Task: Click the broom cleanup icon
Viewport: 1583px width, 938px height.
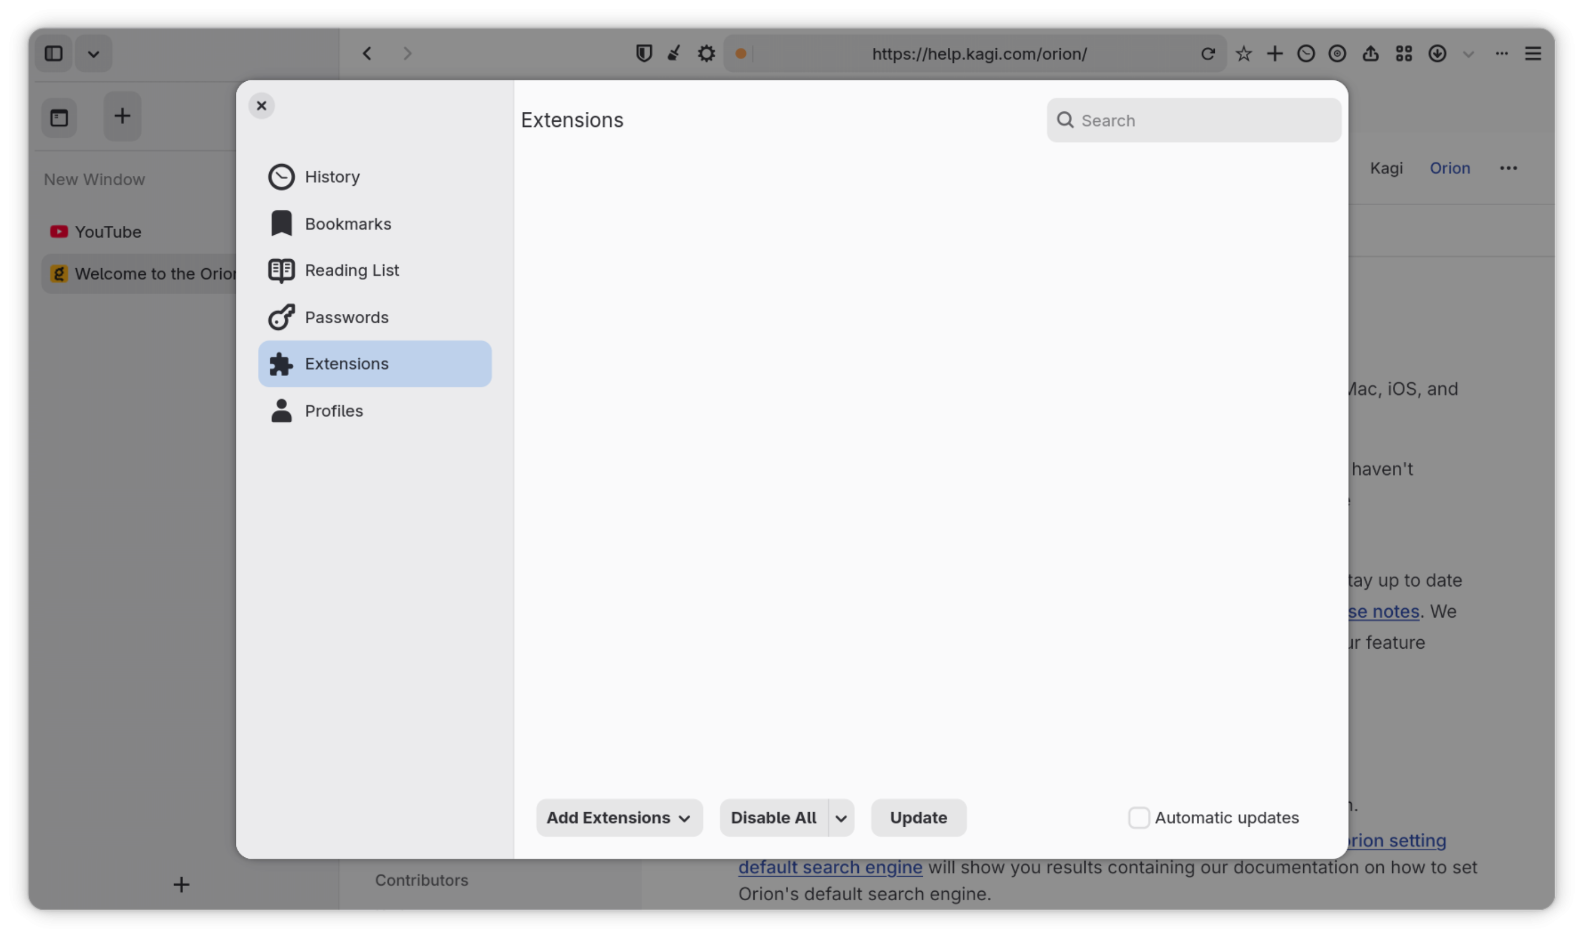Action: pyautogui.click(x=674, y=54)
